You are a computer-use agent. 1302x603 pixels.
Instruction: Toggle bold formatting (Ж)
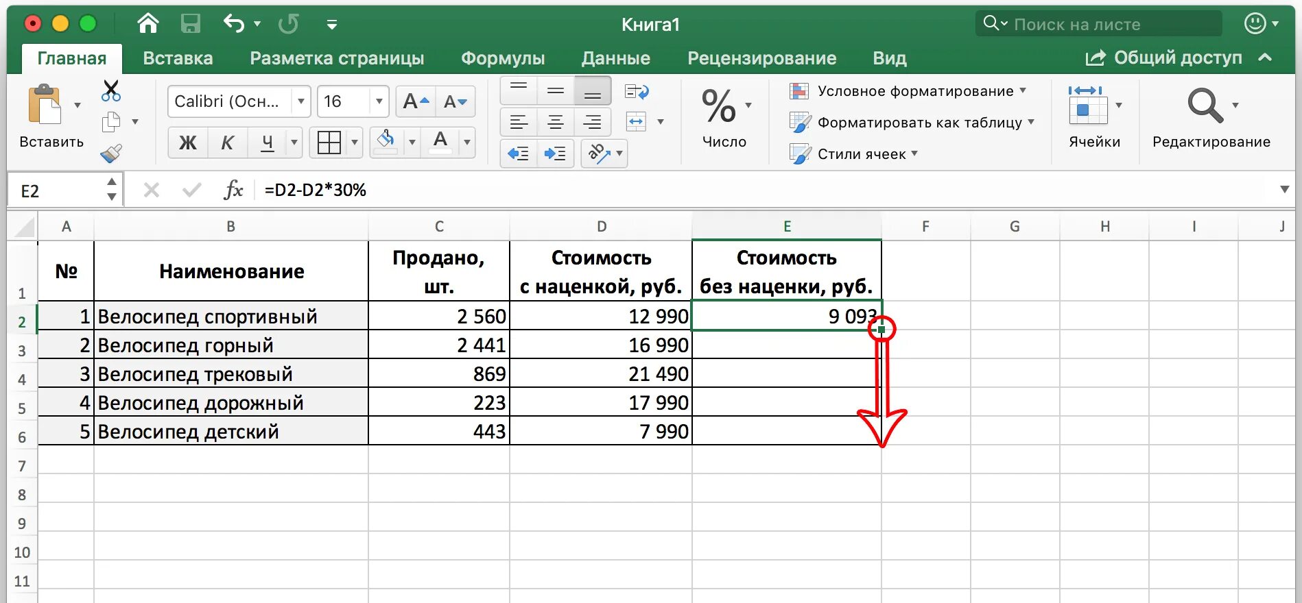click(x=187, y=143)
